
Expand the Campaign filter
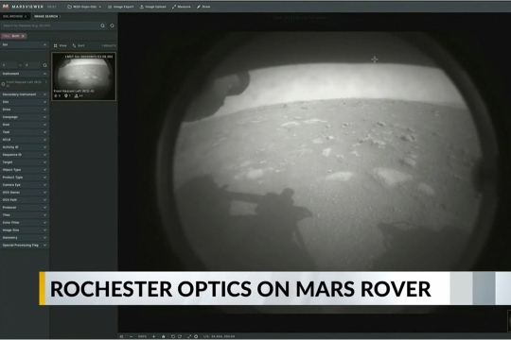[x=25, y=117]
